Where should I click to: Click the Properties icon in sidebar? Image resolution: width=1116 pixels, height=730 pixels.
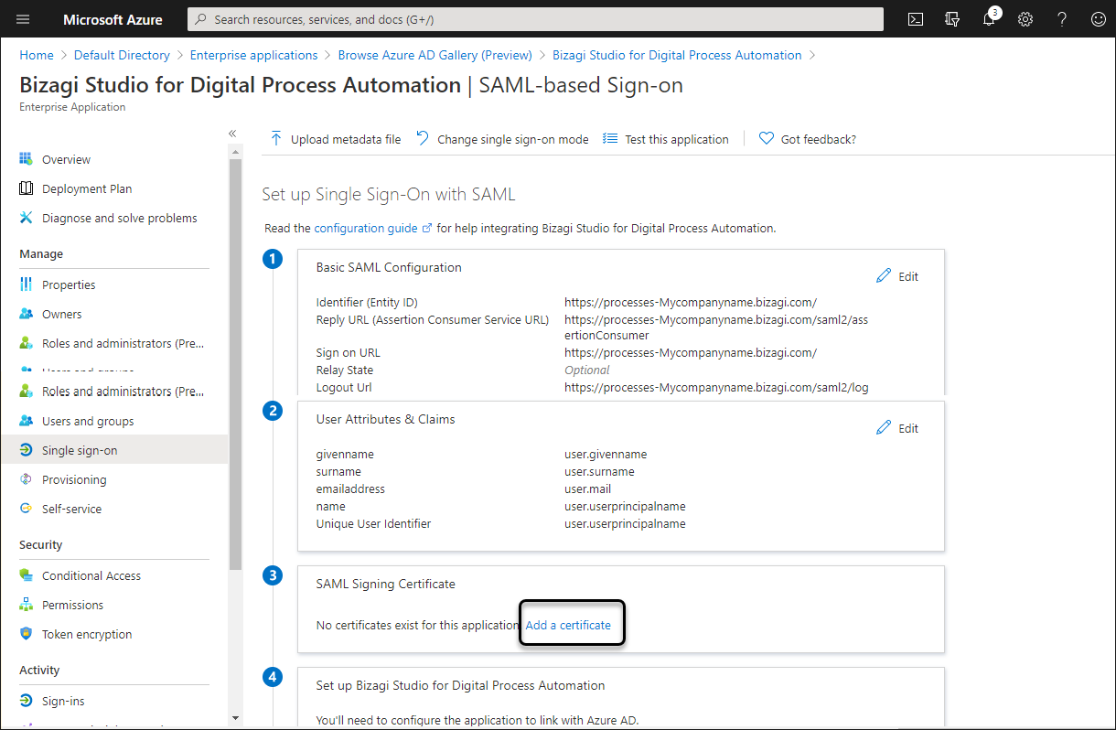pos(26,284)
